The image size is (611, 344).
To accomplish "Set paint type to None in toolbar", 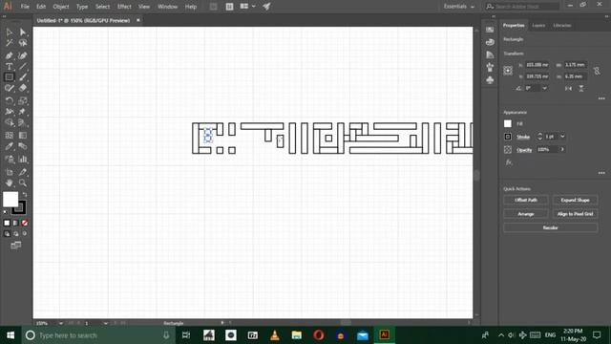I will click(25, 223).
